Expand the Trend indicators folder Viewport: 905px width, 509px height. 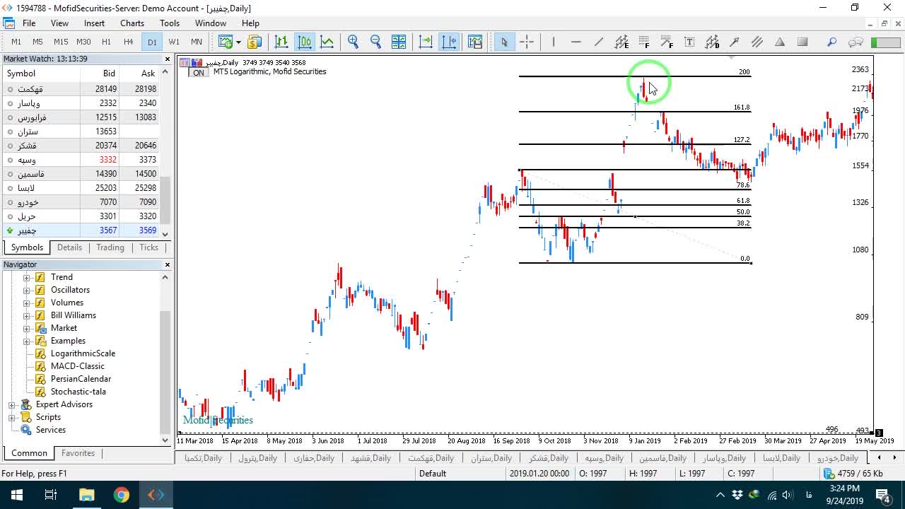coord(27,277)
